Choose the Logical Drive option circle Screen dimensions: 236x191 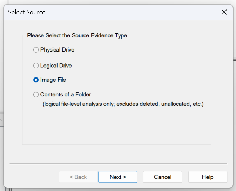tap(36, 66)
